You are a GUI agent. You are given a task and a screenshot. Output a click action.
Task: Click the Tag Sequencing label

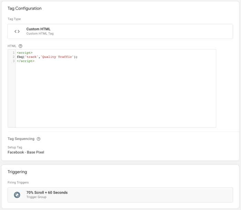point(21,139)
